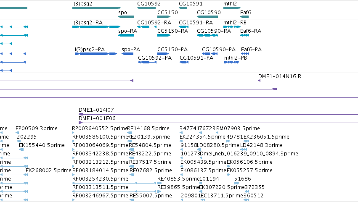Select the mthl2 gene label
The height and width of the screenshot is (202, 358).
coord(230,4)
